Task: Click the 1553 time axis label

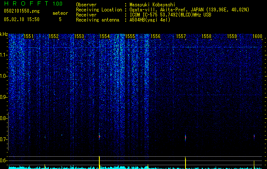Action: (x=79, y=36)
